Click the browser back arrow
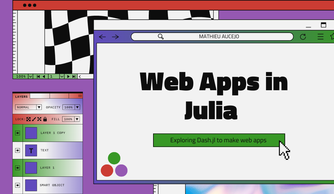 (102, 37)
